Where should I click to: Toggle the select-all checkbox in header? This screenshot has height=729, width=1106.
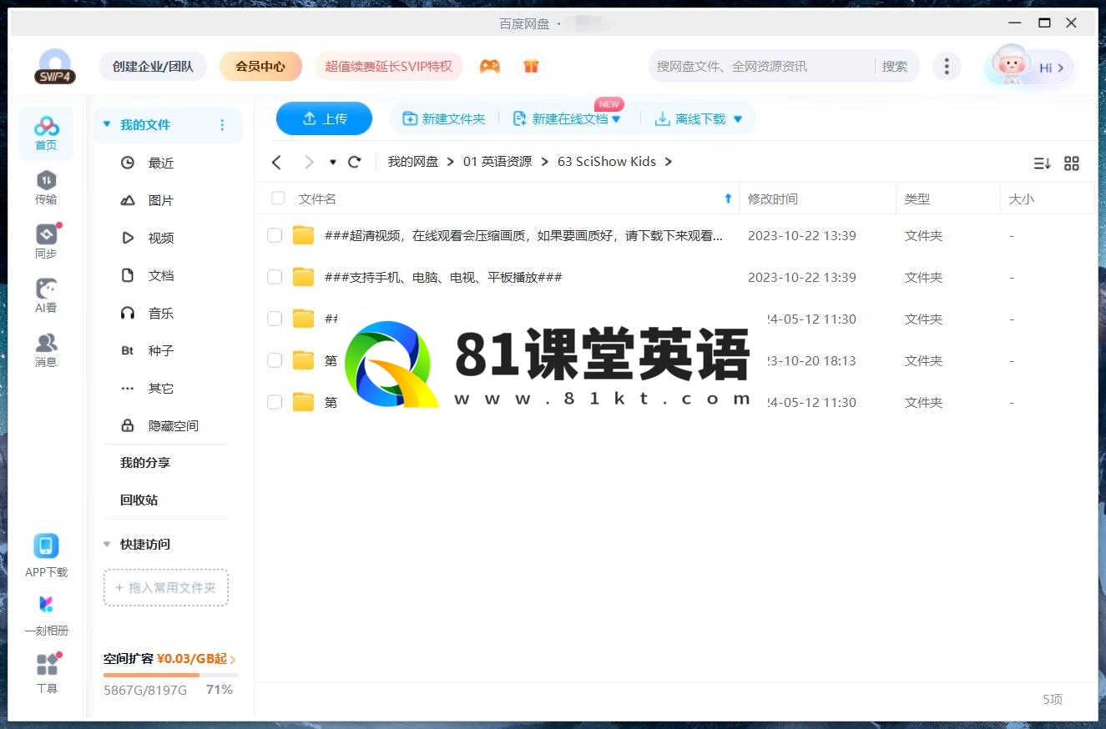(x=278, y=199)
